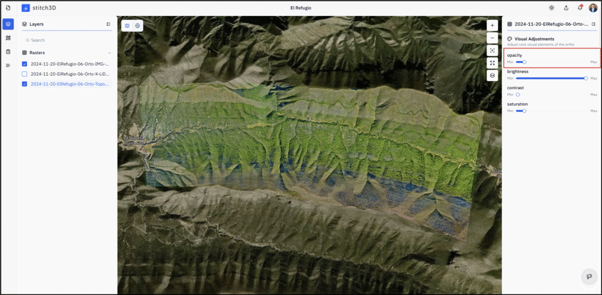
Task: Collapse the right properties panel
Action: click(593, 24)
